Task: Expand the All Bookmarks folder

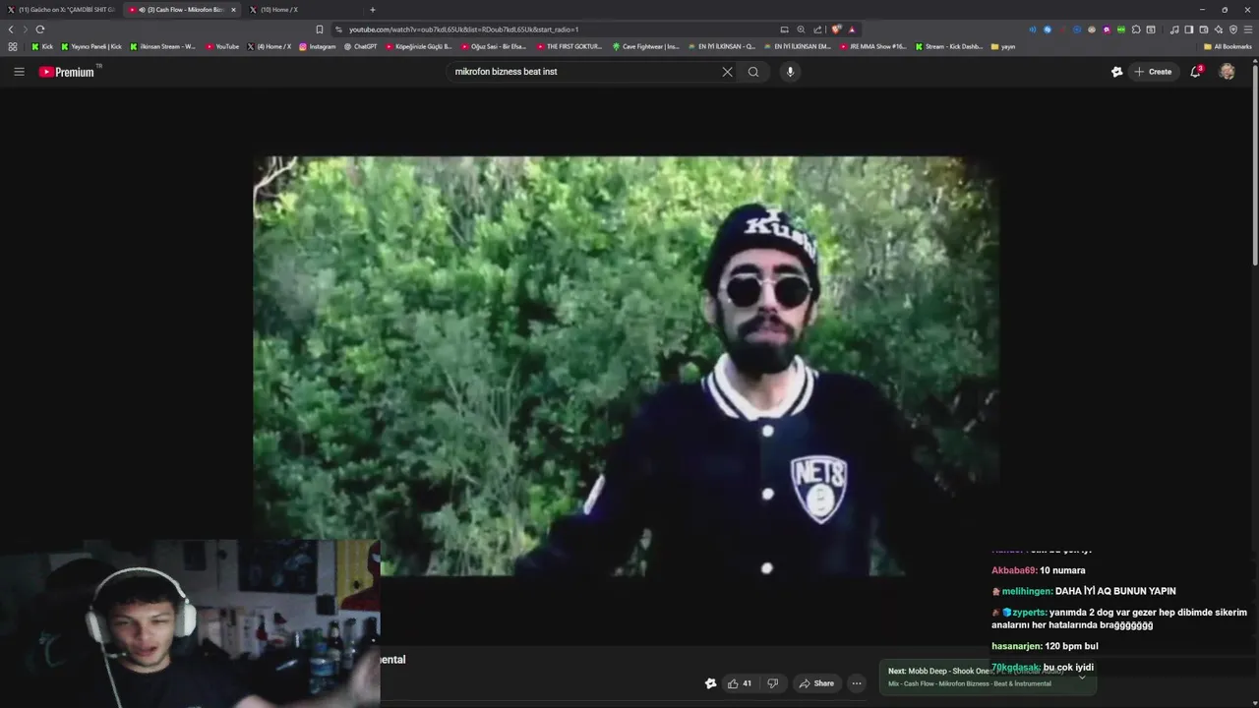Action: [1228, 46]
